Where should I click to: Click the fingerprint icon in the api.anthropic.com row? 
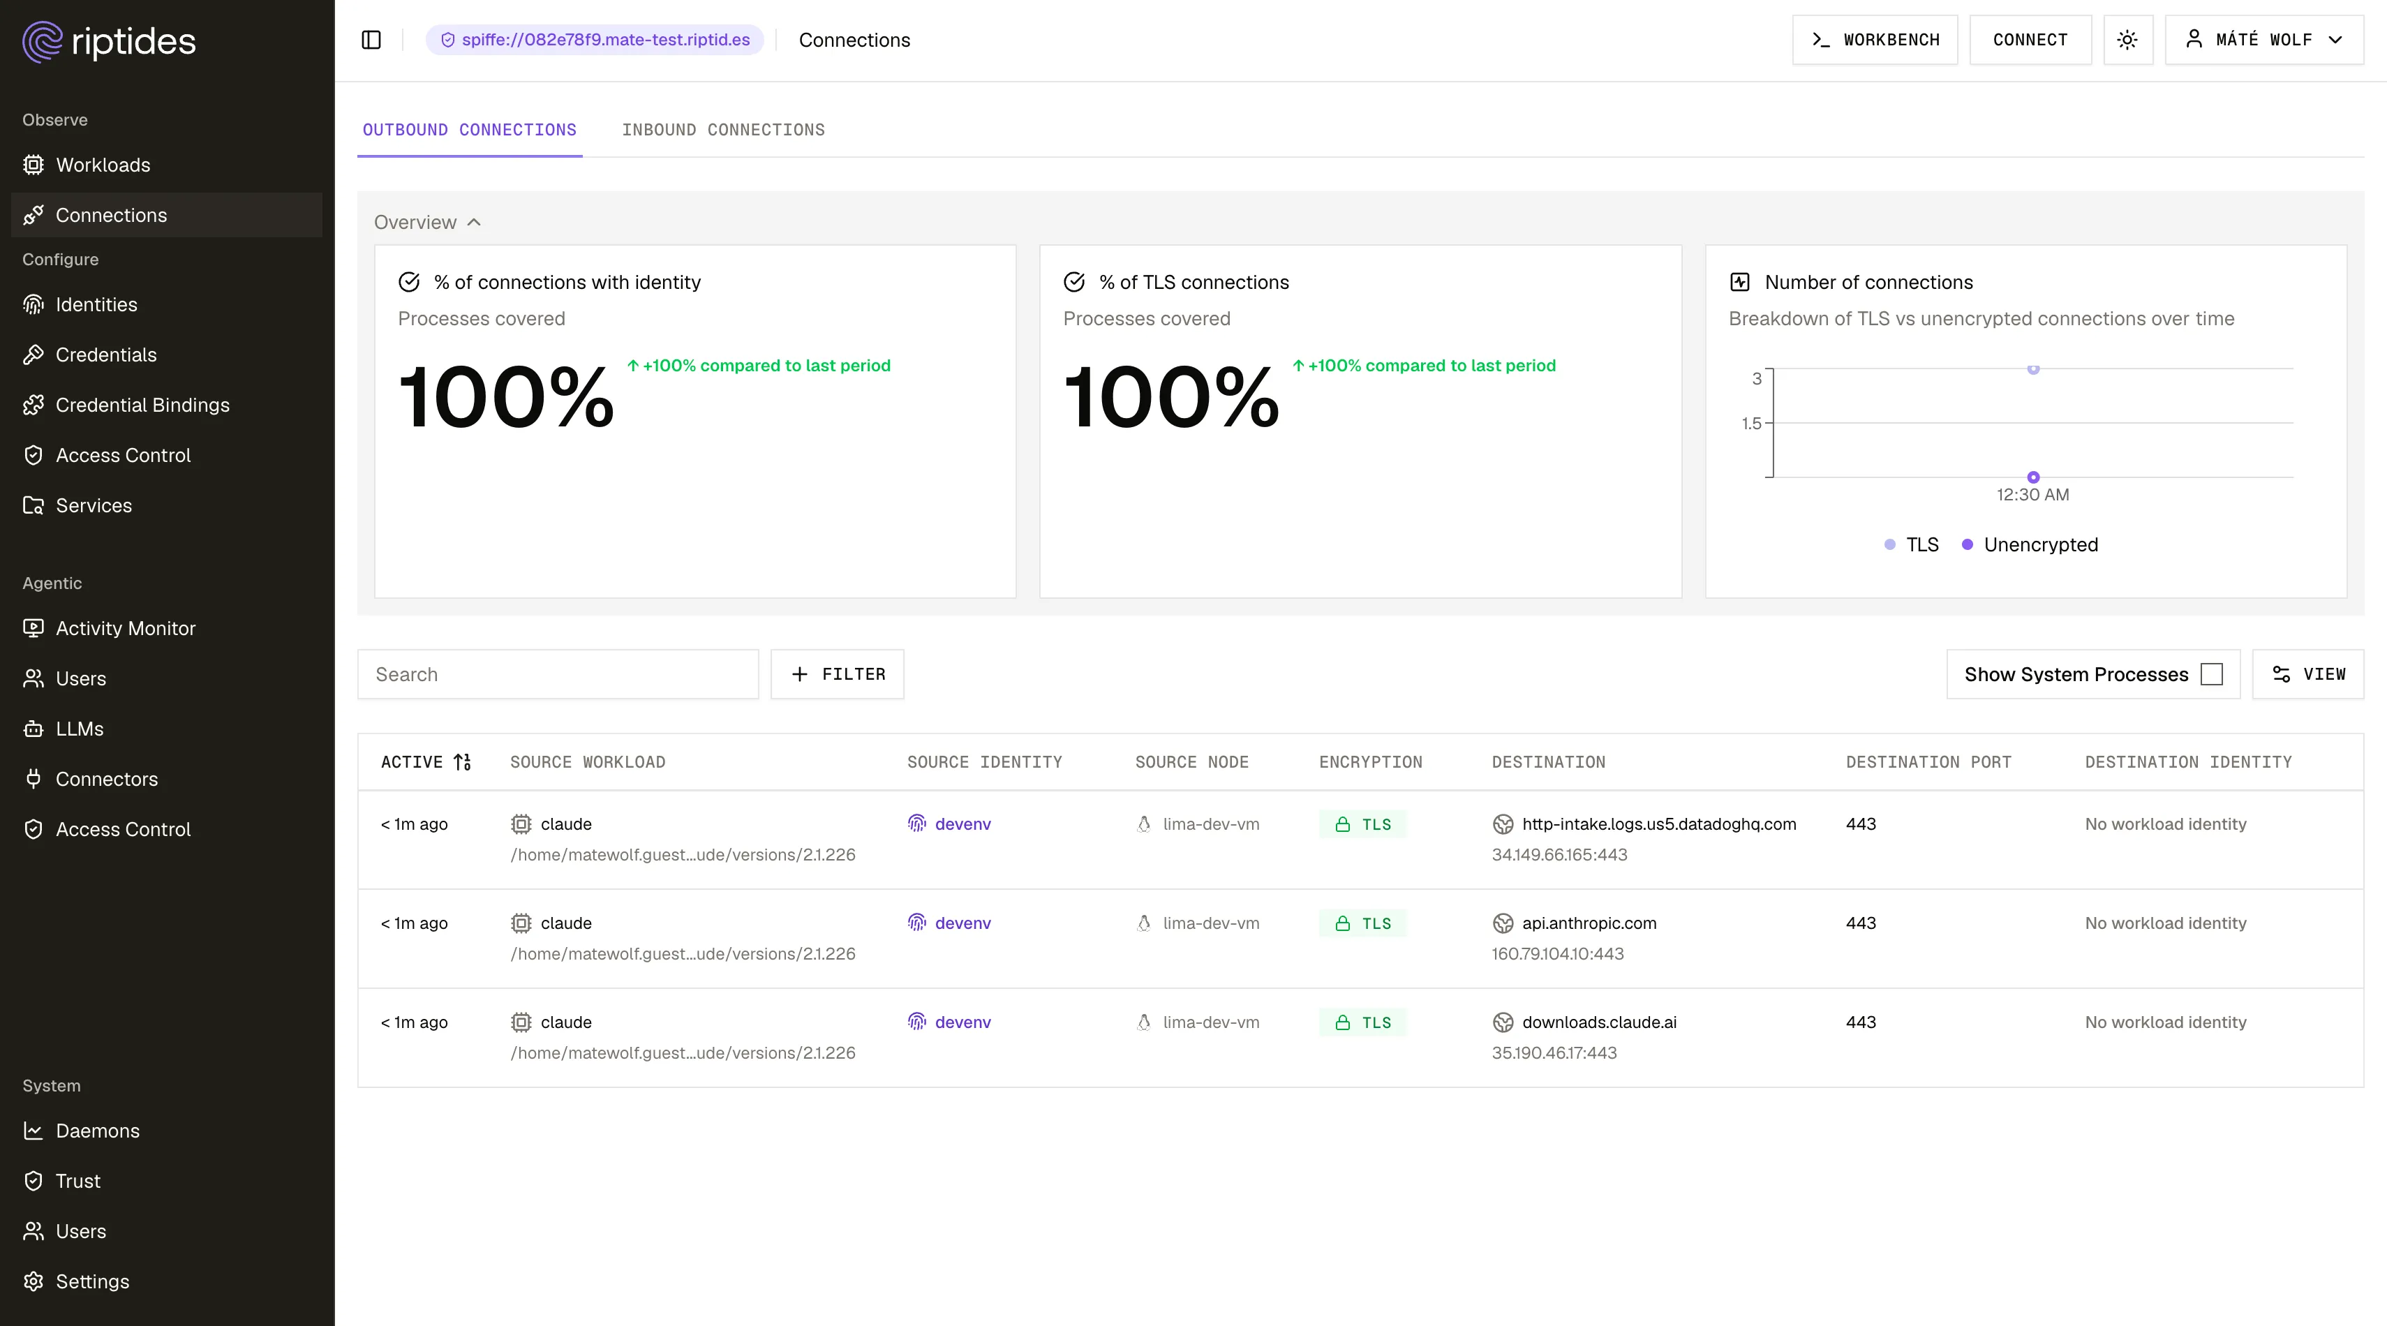pos(916,923)
